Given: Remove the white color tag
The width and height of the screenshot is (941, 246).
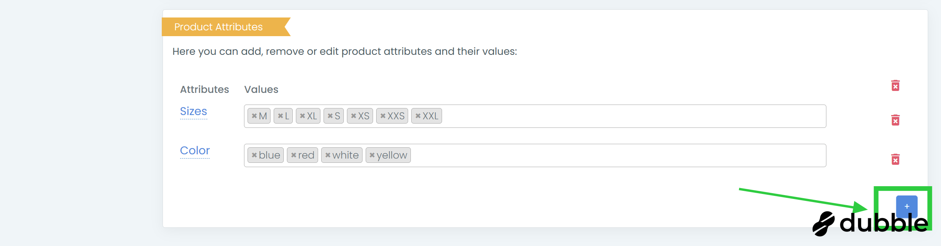Looking at the screenshot, I should pyautogui.click(x=328, y=155).
